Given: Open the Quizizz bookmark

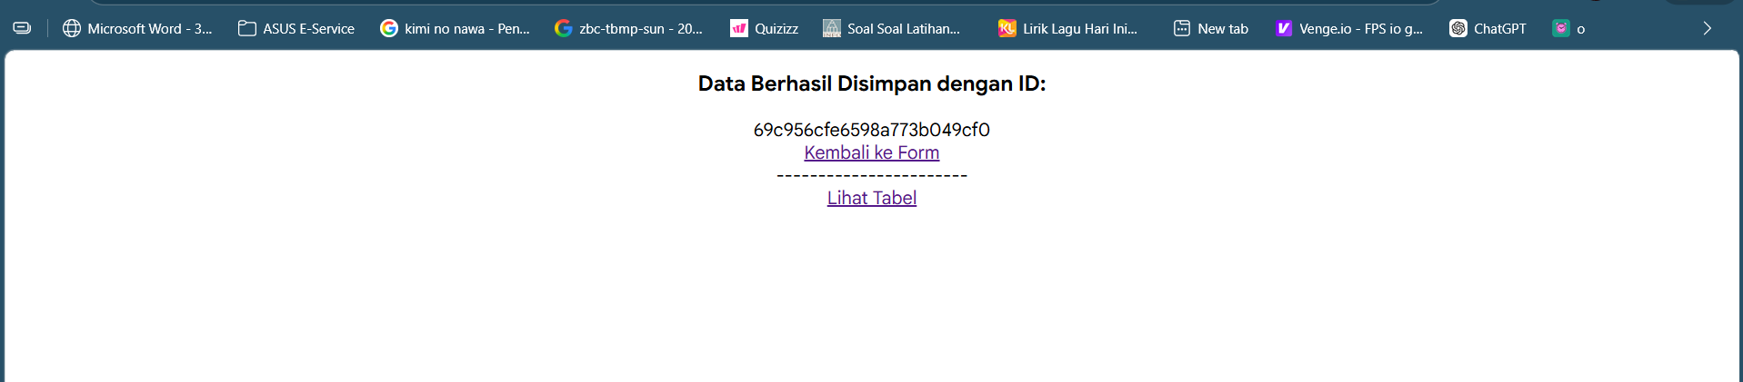Looking at the screenshot, I should (764, 28).
